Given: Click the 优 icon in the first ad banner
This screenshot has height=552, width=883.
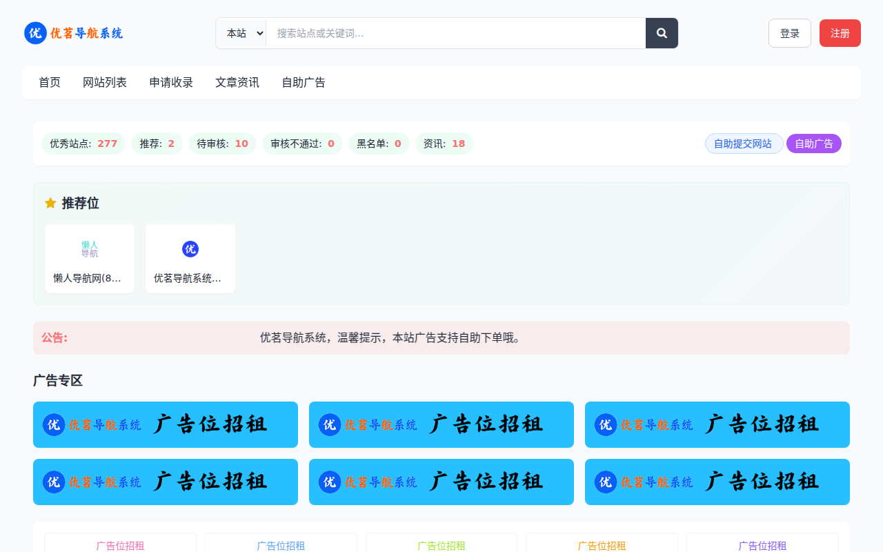Looking at the screenshot, I should pyautogui.click(x=54, y=425).
